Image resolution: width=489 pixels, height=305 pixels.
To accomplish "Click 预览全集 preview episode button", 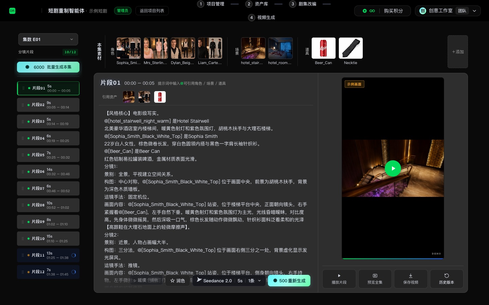I will click(x=375, y=279).
